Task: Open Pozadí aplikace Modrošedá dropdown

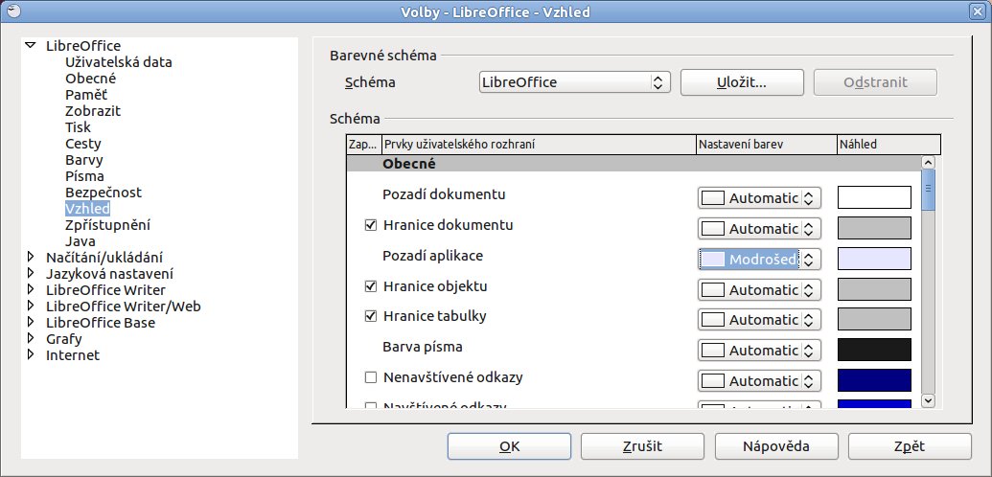Action: pyautogui.click(x=759, y=259)
